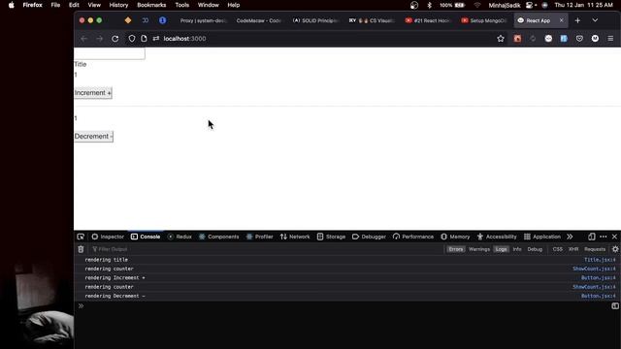The height and width of the screenshot is (349, 621).
Task: Open the Accessibility devtools panel
Action: click(x=497, y=237)
